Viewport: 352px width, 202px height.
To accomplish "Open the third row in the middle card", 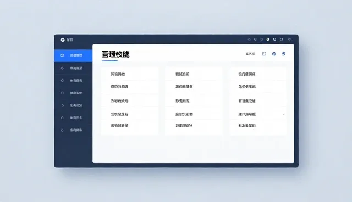I will [x=194, y=101].
